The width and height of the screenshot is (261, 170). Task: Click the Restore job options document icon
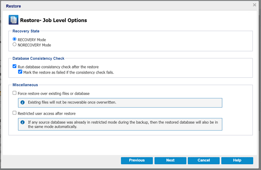pos(13,20)
